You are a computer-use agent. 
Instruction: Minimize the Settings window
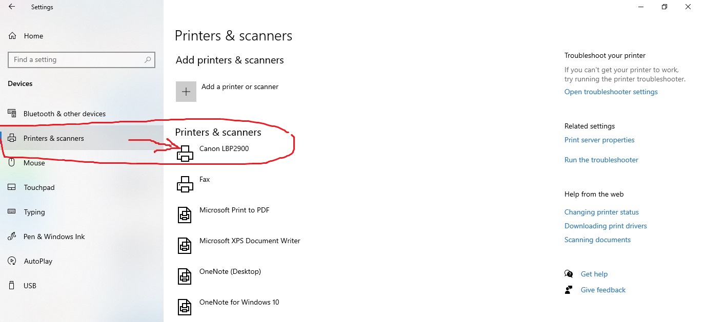tap(641, 7)
